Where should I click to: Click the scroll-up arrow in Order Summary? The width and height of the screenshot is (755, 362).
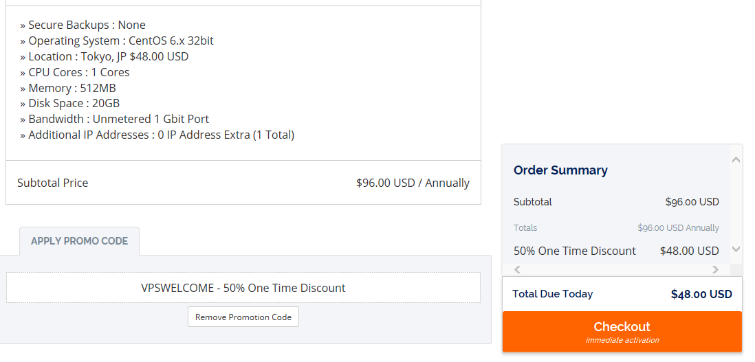(736, 160)
